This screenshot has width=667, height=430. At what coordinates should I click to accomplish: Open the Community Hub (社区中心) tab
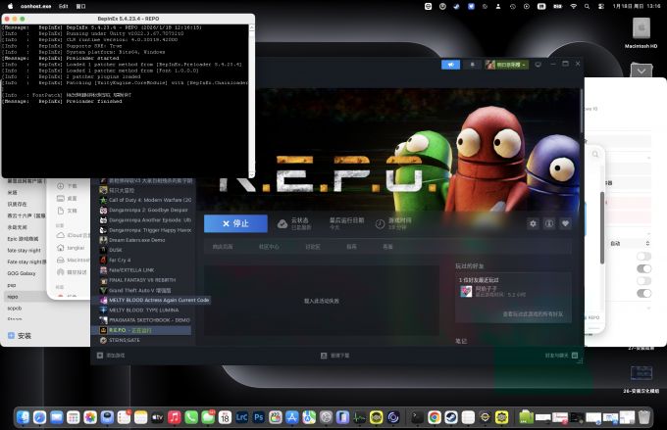(x=268, y=247)
